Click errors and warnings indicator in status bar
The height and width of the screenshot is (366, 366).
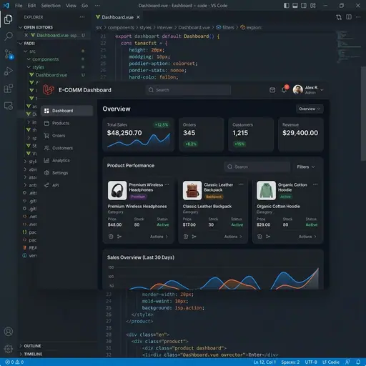click(14, 362)
